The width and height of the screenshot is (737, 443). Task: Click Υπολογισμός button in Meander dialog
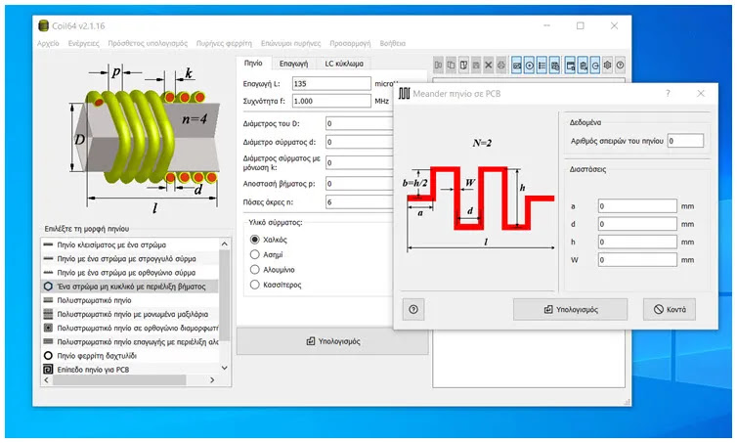pyautogui.click(x=570, y=309)
